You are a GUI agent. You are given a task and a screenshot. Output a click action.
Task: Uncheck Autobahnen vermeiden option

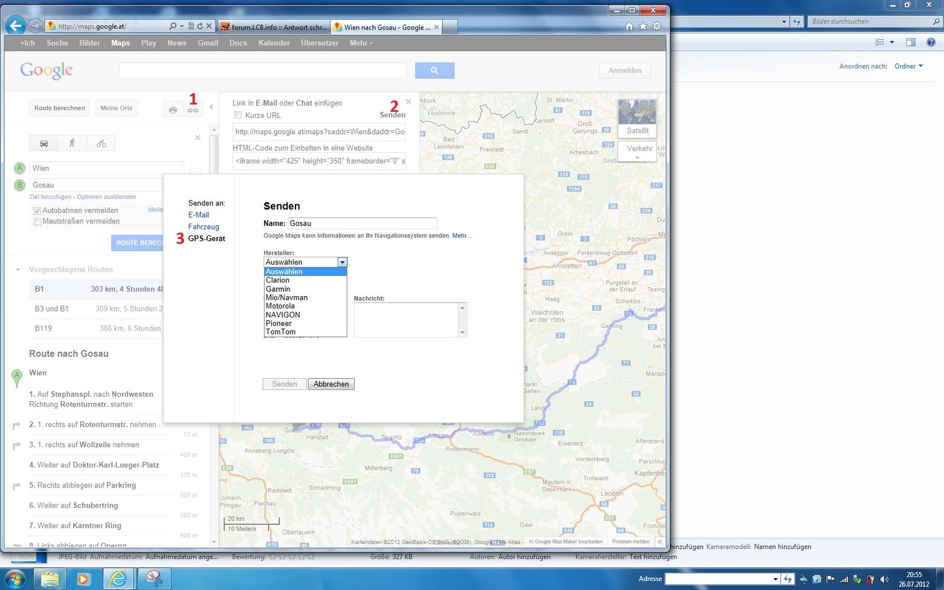click(x=37, y=211)
